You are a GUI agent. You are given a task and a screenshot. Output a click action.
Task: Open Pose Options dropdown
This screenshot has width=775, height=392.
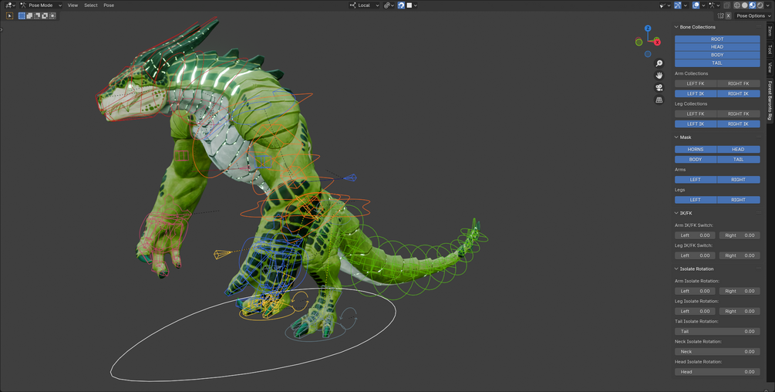(x=753, y=15)
